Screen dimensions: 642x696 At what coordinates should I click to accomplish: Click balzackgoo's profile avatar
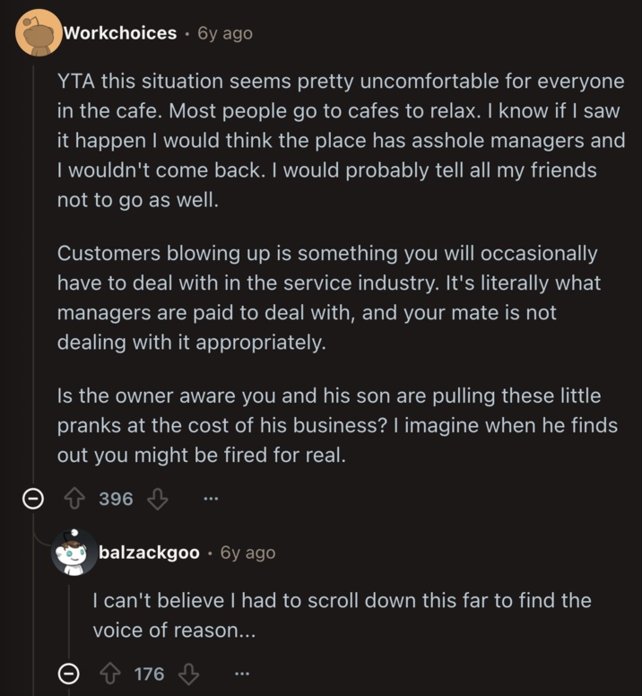pyautogui.click(x=74, y=552)
